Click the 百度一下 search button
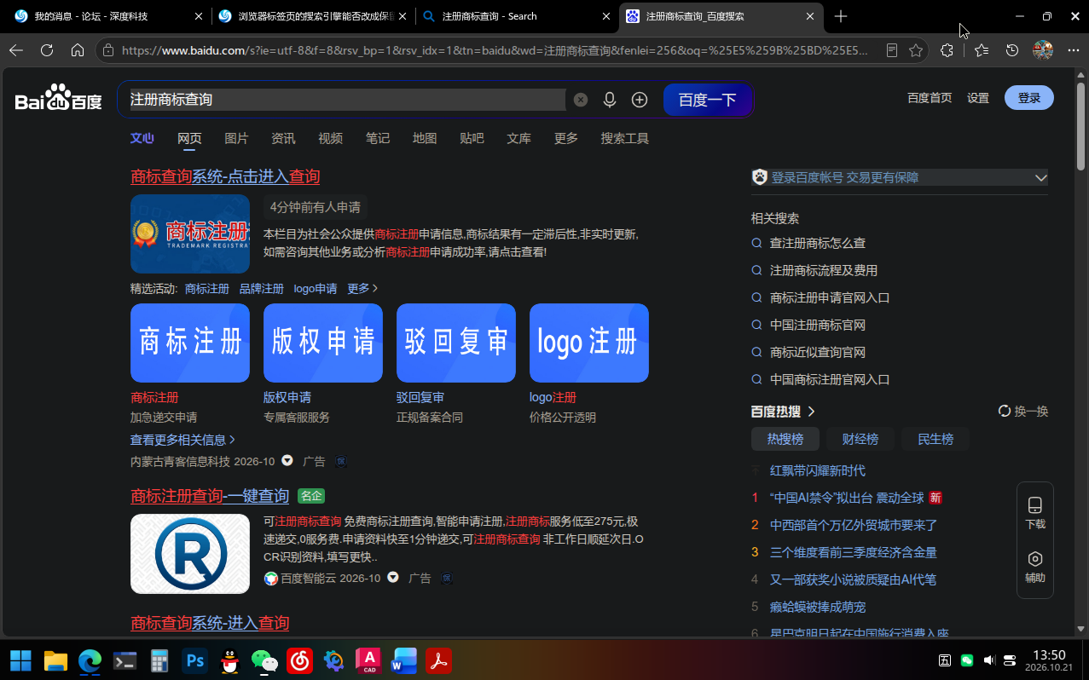 click(708, 100)
